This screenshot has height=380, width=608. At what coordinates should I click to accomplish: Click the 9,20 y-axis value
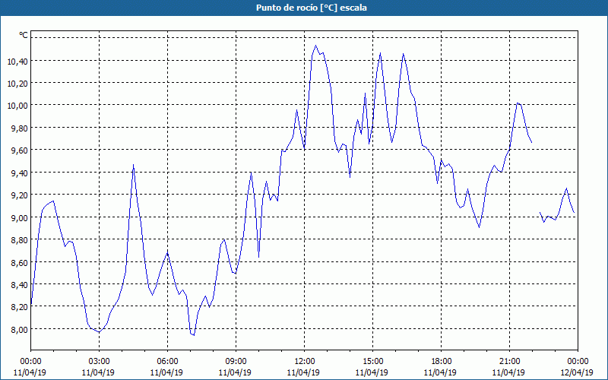click(x=20, y=195)
